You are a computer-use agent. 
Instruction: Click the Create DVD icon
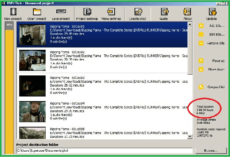(138, 11)
